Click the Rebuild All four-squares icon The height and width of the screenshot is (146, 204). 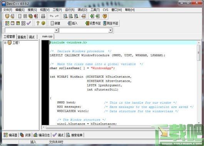point(23,23)
